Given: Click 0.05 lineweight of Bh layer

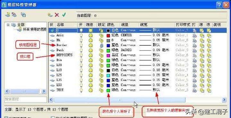Looking at the screenshot, I should [154, 40].
